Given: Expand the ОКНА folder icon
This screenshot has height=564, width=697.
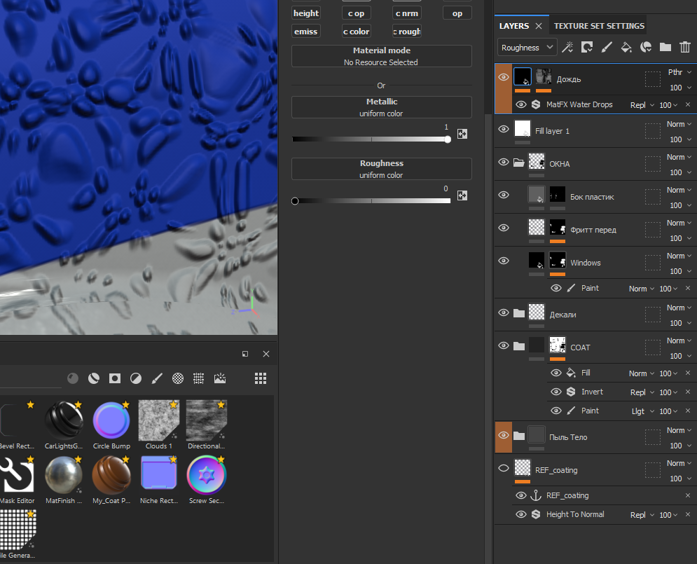Looking at the screenshot, I should [519, 163].
